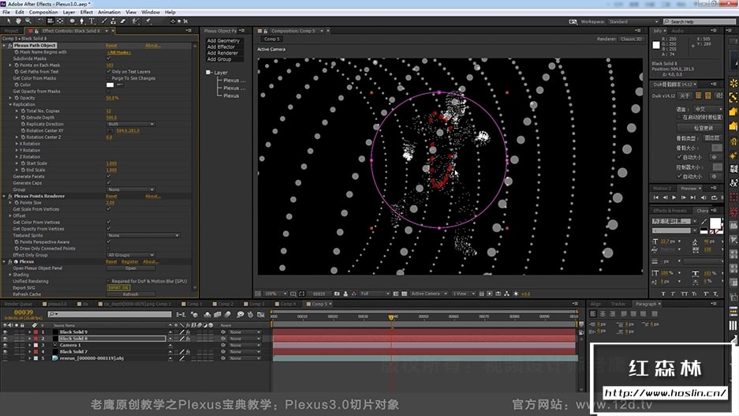Click Add Effector in Plexus Object Panel

click(x=221, y=47)
